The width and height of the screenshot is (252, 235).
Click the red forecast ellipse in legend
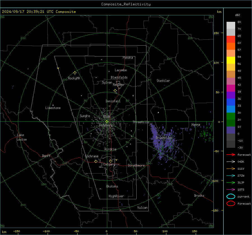tap(231, 203)
